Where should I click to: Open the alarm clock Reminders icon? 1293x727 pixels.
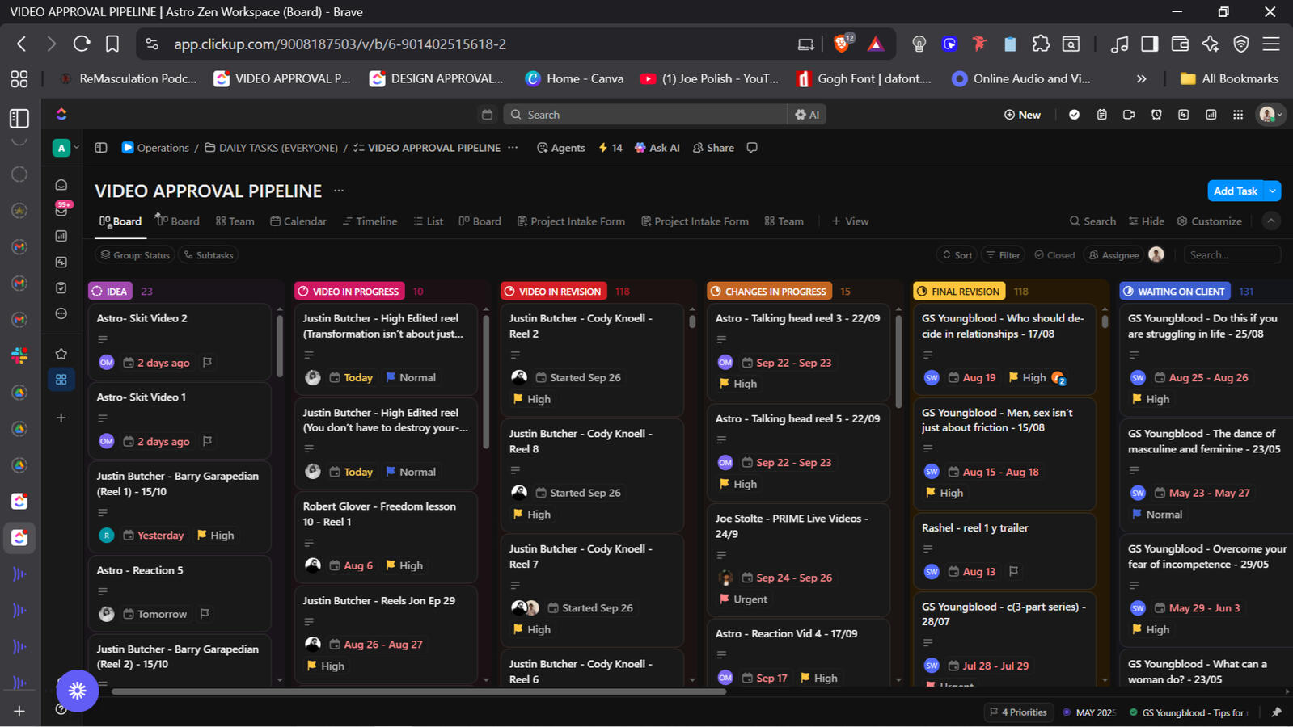(1156, 115)
